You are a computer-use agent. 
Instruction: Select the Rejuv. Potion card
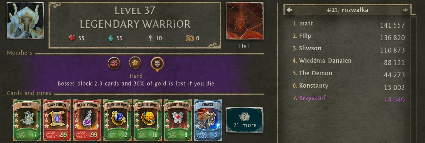point(87,120)
